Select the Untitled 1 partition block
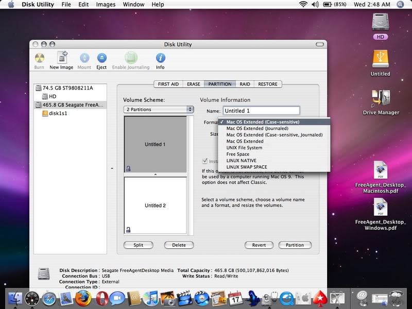This screenshot has height=309, width=412. [x=156, y=144]
